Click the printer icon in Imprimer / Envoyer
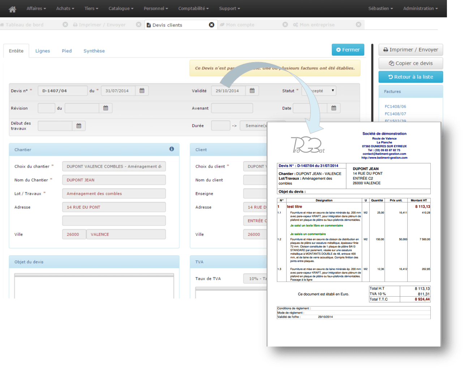This screenshot has height=370, width=465. click(386, 49)
